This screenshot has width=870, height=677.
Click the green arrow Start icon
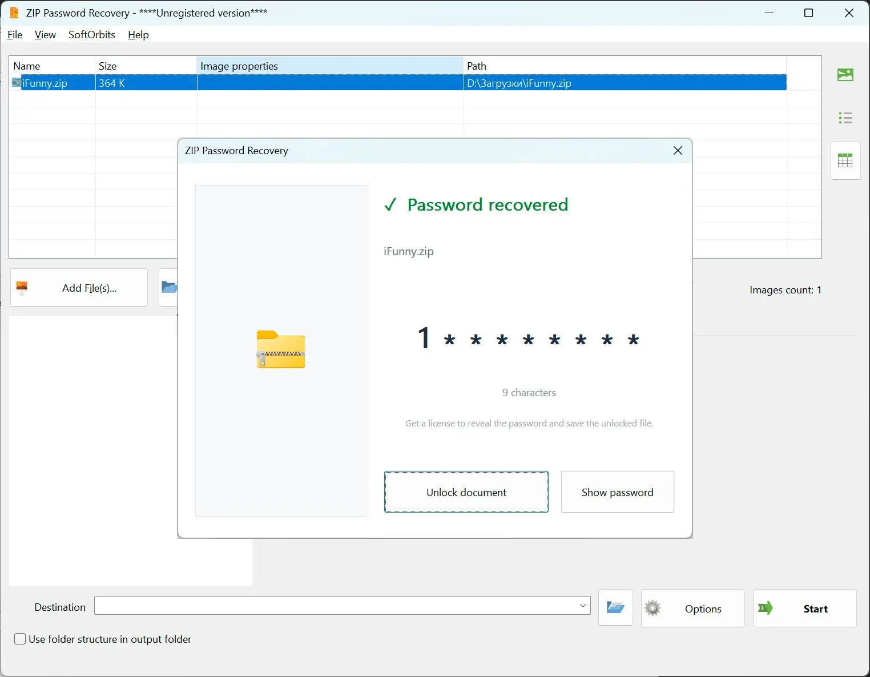(x=765, y=609)
